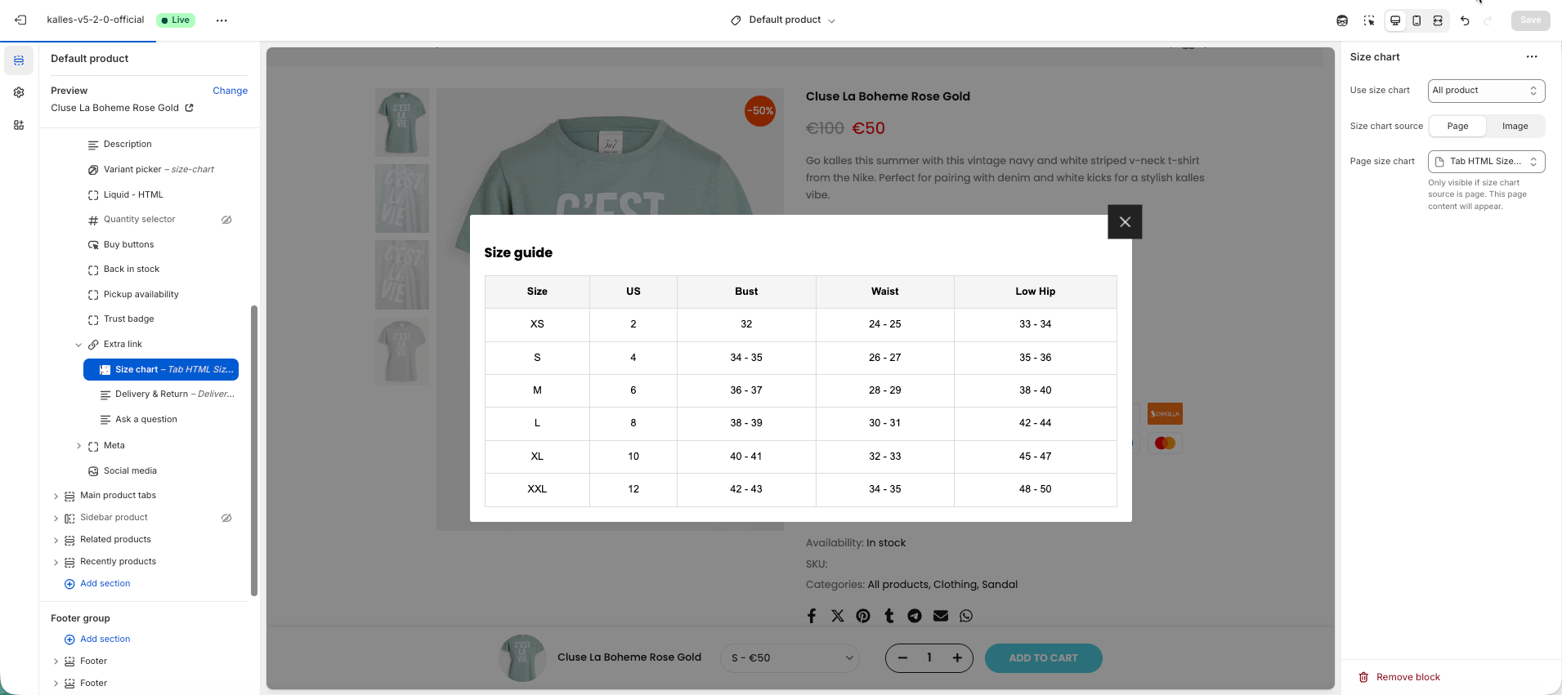Switch to mobile preview icon
The height and width of the screenshot is (695, 1562).
[x=1417, y=20]
